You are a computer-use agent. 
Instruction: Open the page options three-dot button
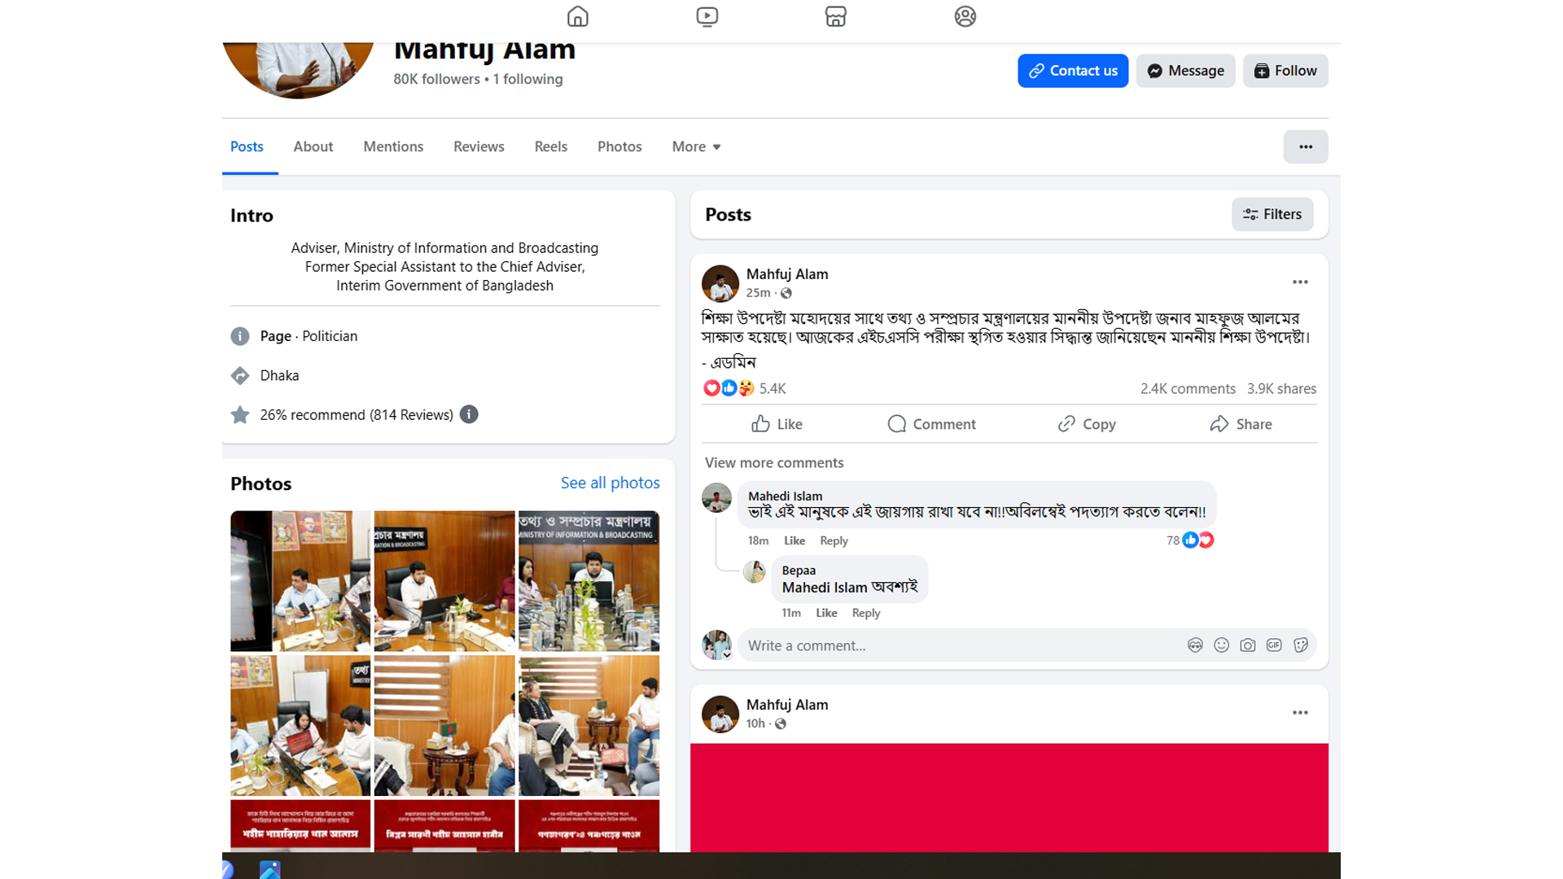click(x=1306, y=146)
